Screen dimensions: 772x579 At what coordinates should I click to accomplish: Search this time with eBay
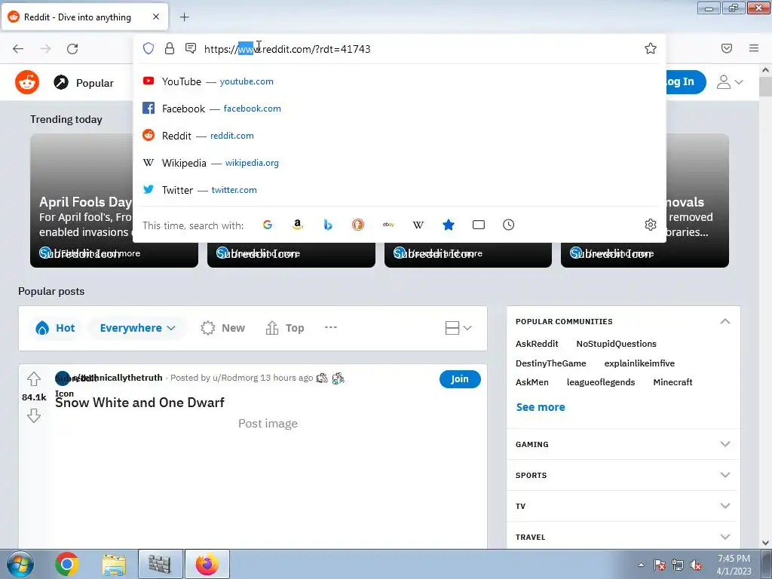tap(388, 225)
